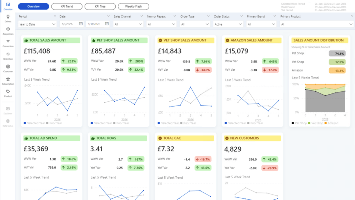Click the Sales Amount Distribution title
Image resolution: width=355 pixels, height=200 pixels.
[x=319, y=40]
